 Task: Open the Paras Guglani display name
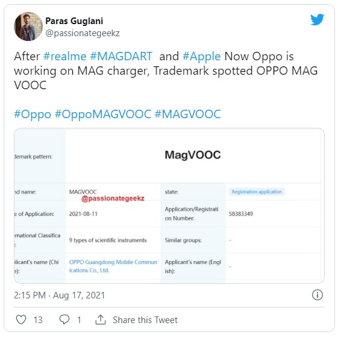click(x=74, y=21)
